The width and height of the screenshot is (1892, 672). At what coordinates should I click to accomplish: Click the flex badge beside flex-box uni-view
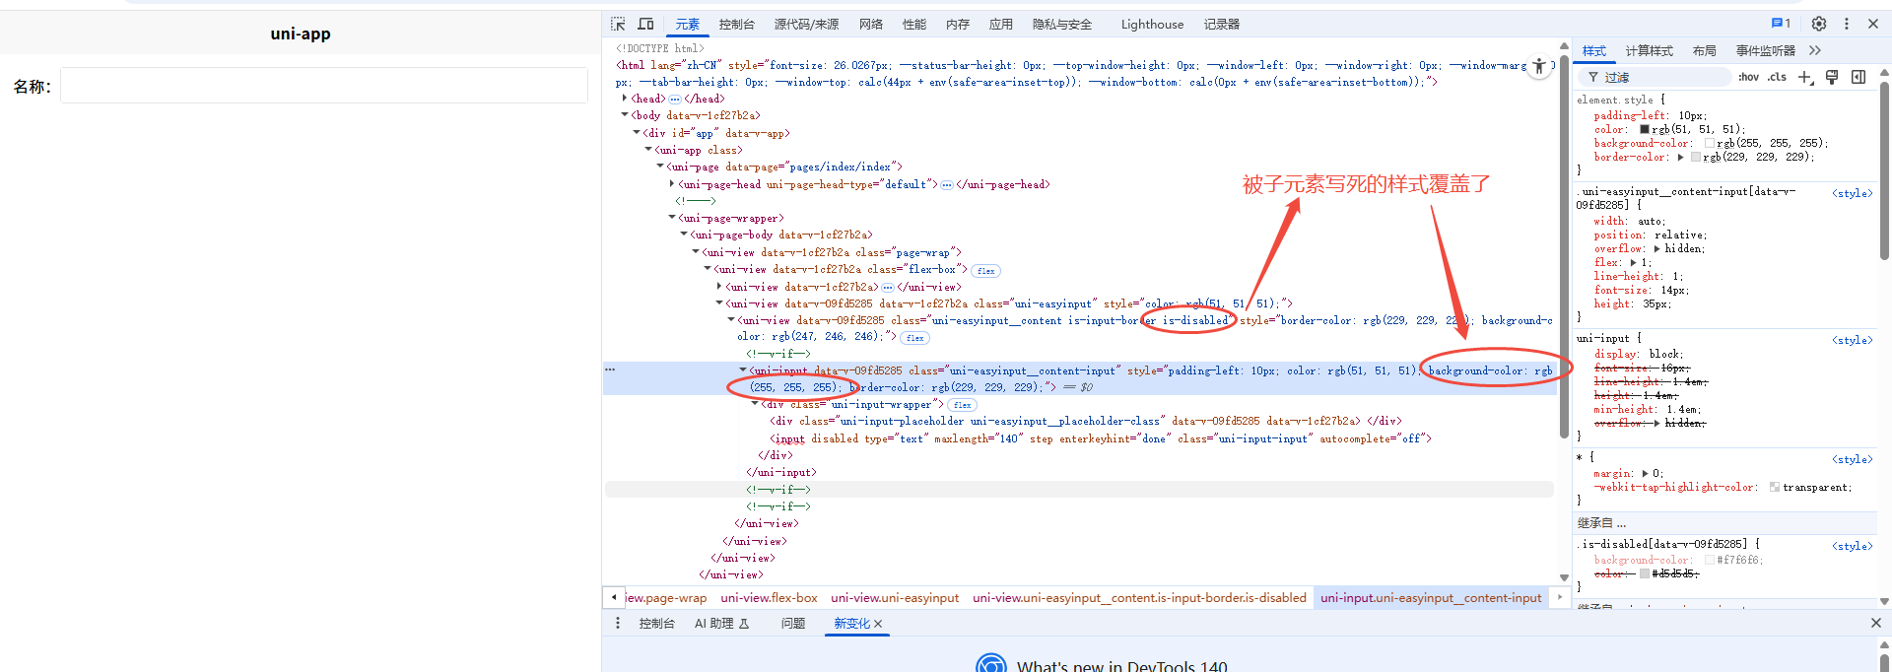[985, 270]
